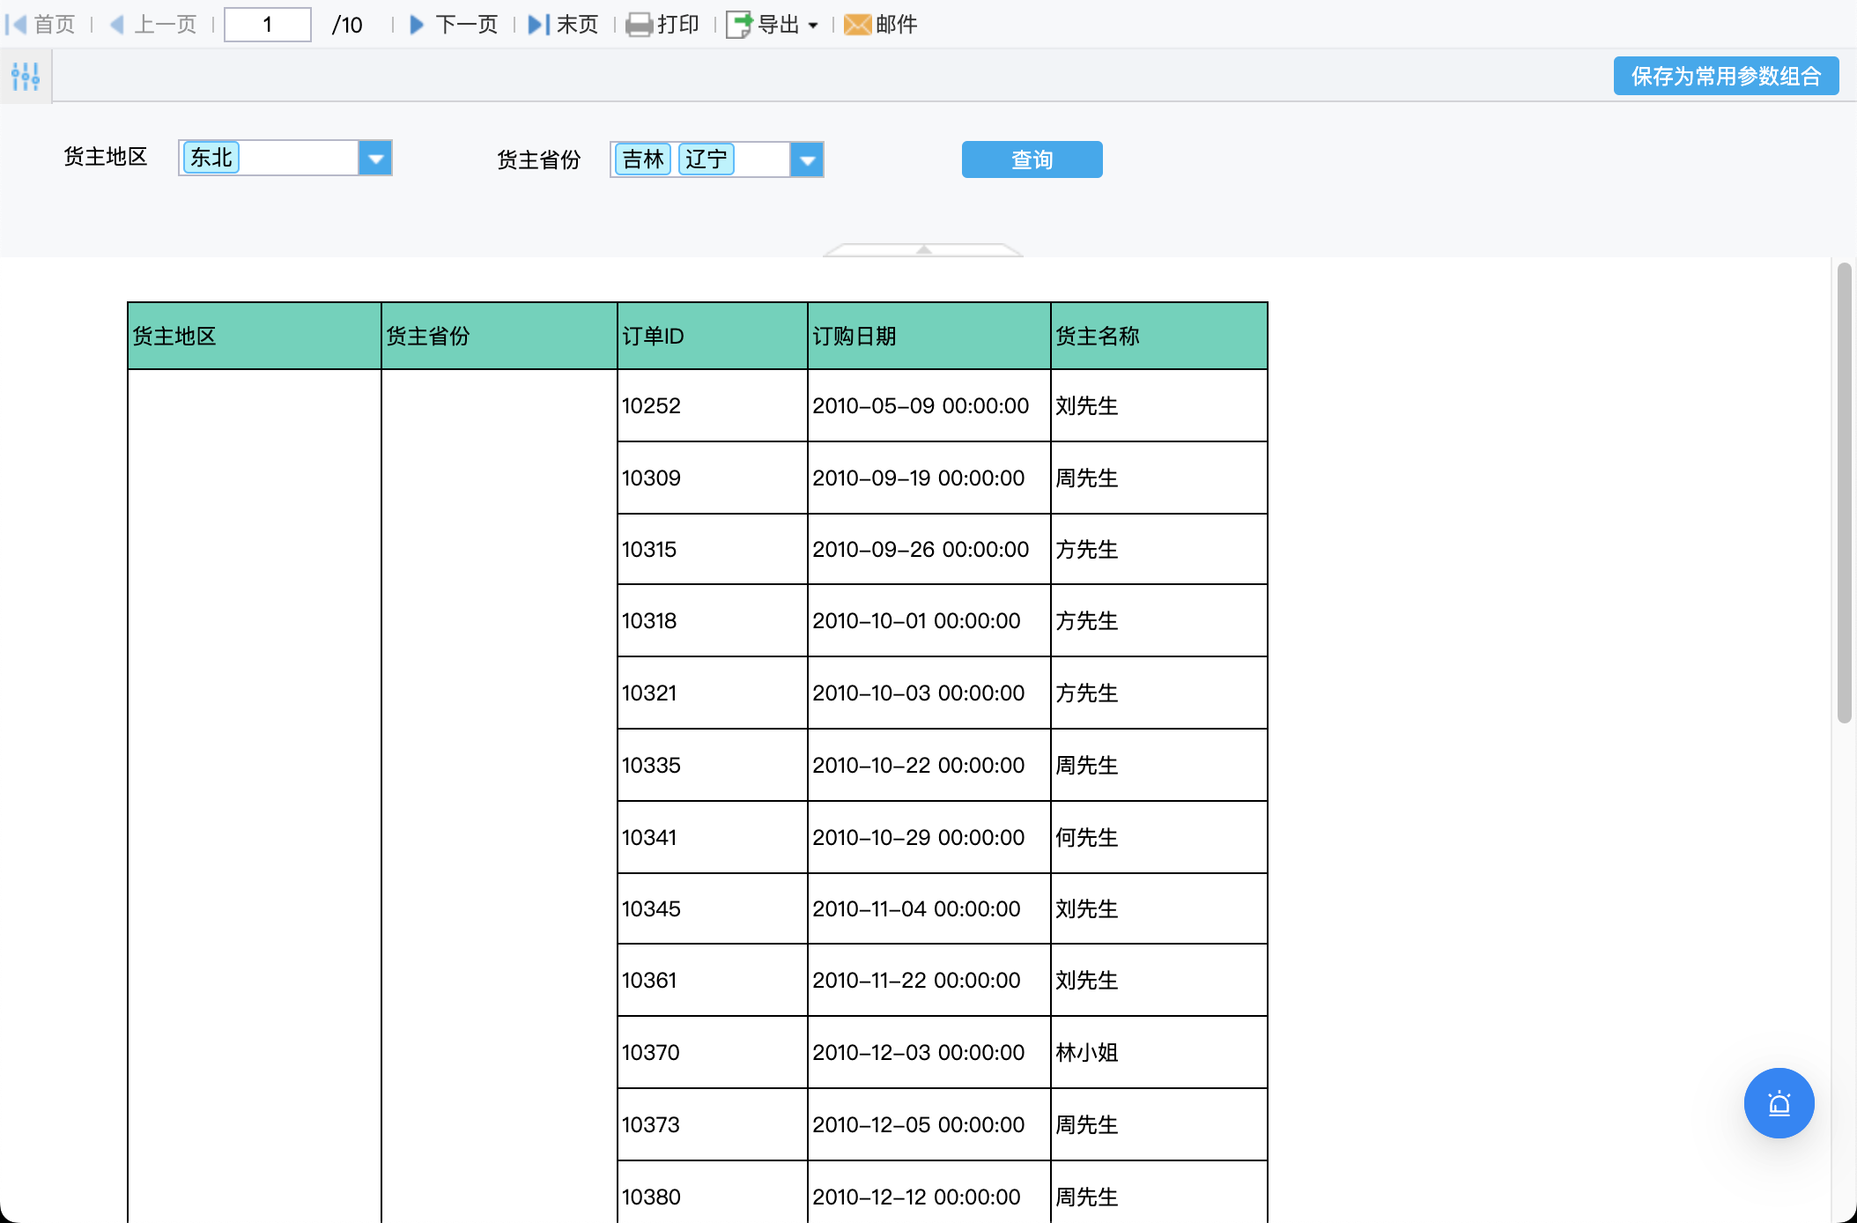This screenshot has height=1223, width=1857.
Task: Click the email (邮件) icon
Action: coord(857,25)
